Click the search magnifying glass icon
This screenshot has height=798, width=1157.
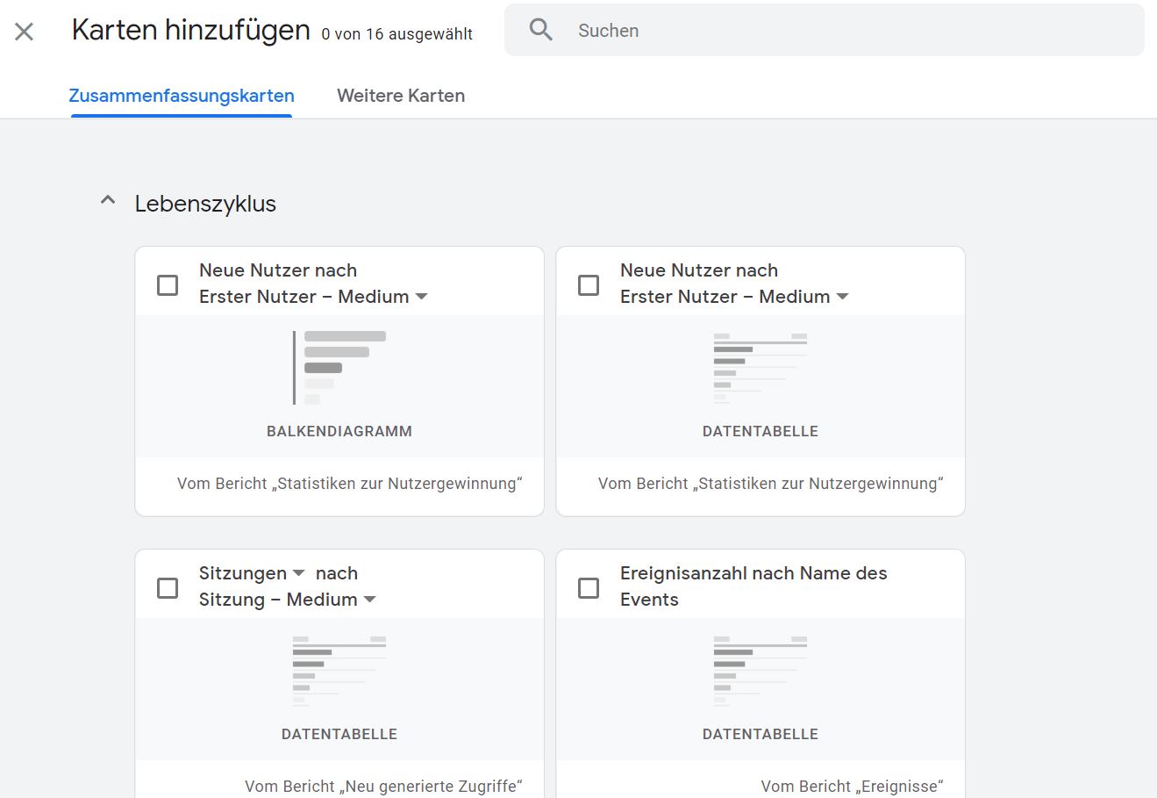point(541,29)
